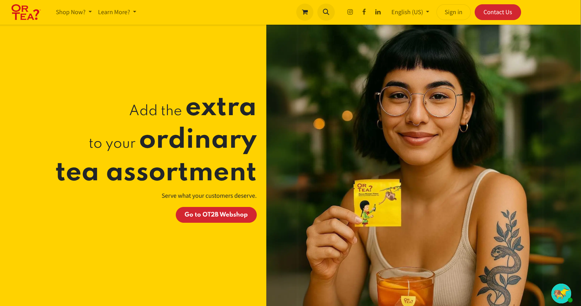581x306 pixels.
Task: Click the yellow tea sachet in photo
Action: 378,203
